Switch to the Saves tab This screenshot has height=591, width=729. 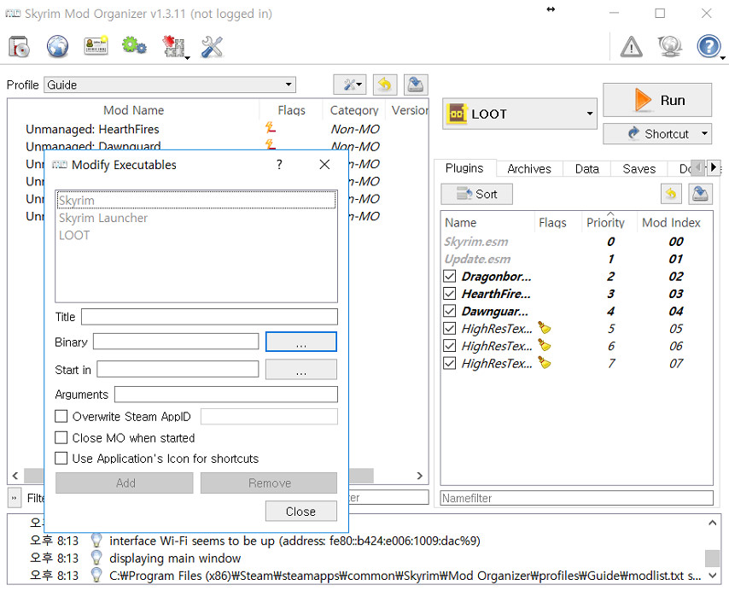pyautogui.click(x=639, y=169)
